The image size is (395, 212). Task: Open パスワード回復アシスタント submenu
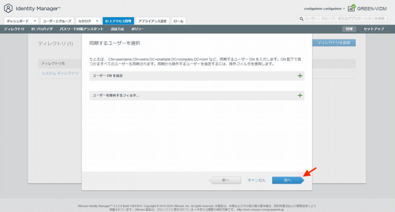click(x=82, y=29)
